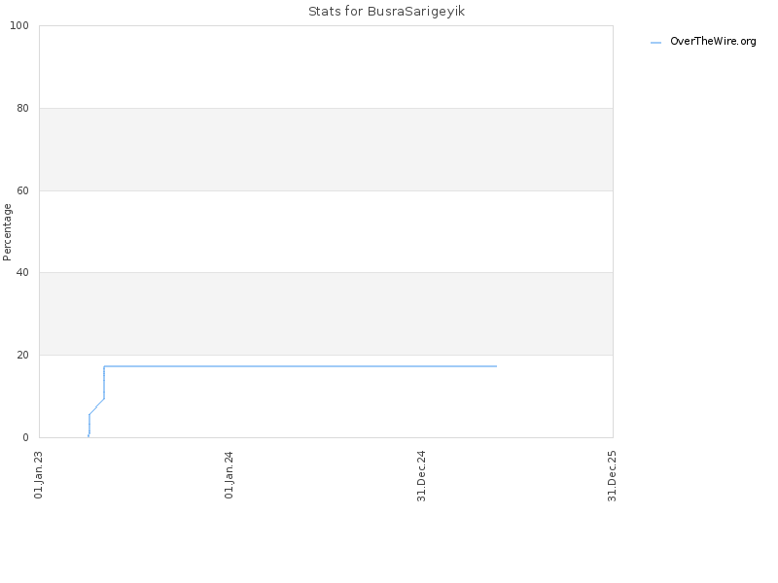The height and width of the screenshot is (583, 778).
Task: Click the 60 tick on the y-axis
Action: point(22,190)
